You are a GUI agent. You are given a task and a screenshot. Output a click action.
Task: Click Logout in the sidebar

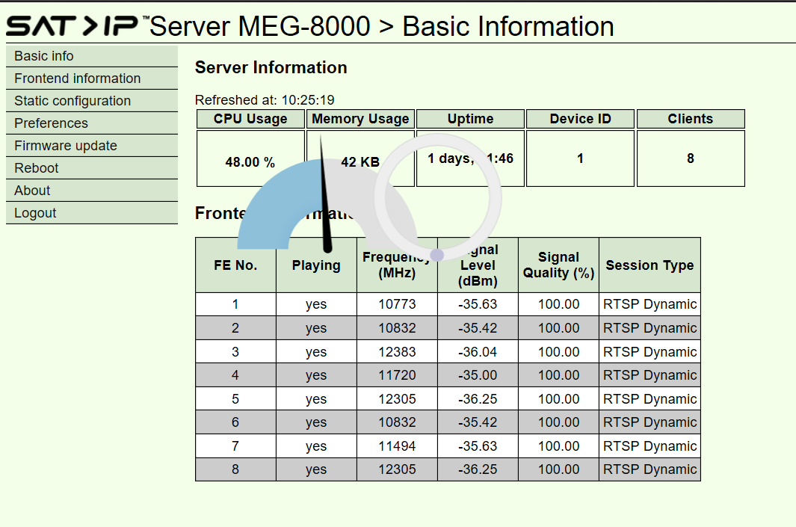pyautogui.click(x=92, y=213)
